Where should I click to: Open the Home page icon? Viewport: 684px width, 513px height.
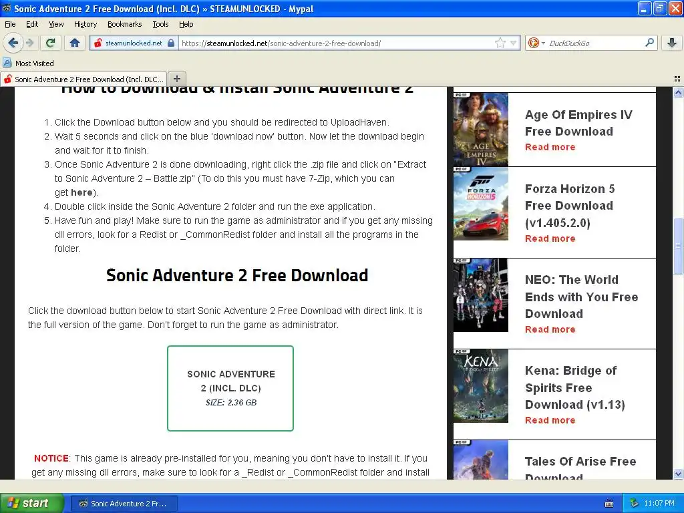click(x=75, y=43)
